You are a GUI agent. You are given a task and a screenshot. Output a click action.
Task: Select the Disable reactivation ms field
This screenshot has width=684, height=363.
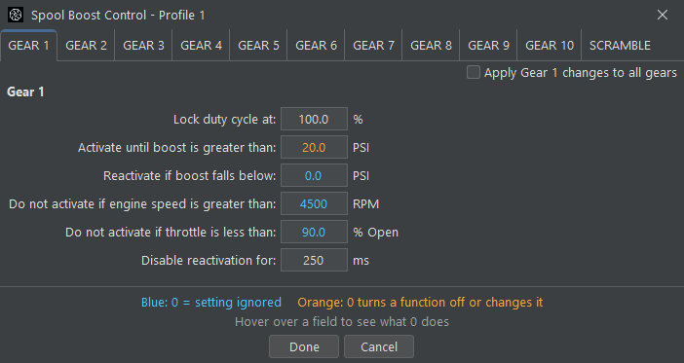click(x=314, y=260)
